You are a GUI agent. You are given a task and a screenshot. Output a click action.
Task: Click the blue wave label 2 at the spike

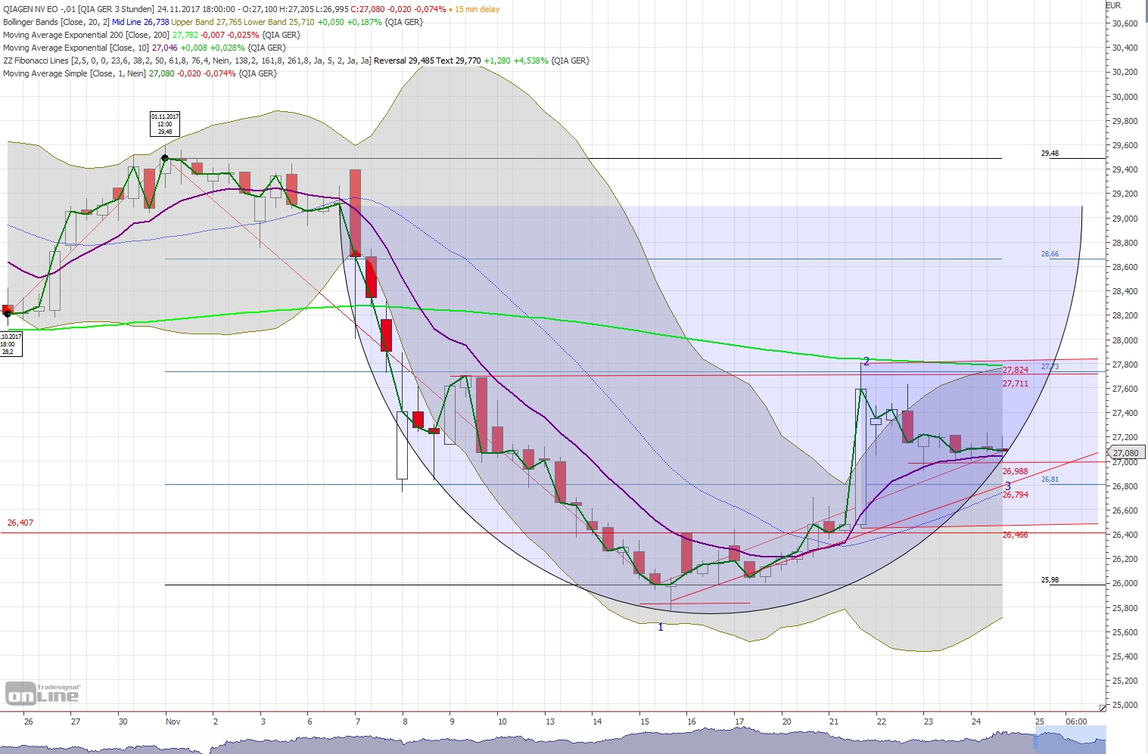[x=866, y=361]
